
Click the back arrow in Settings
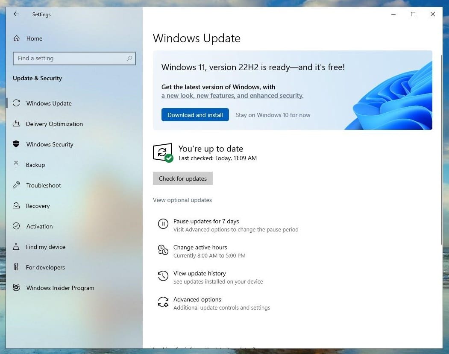(x=16, y=14)
